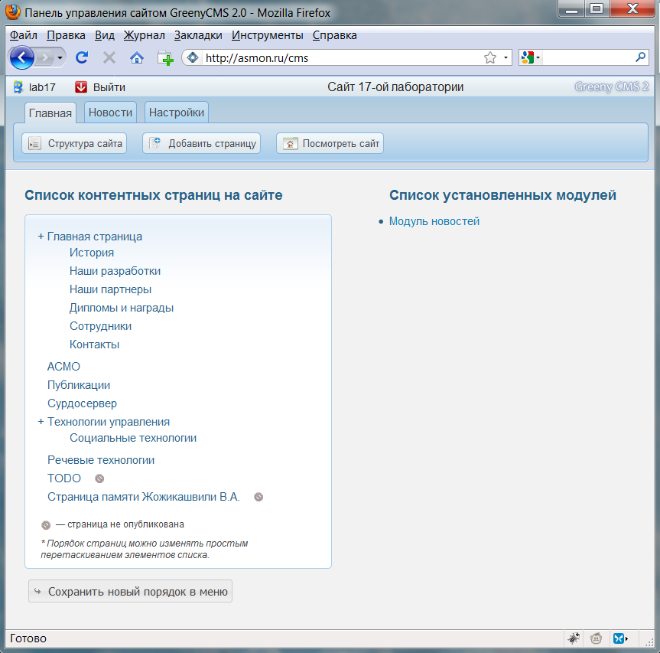Switch to the Новости tab

(x=109, y=111)
